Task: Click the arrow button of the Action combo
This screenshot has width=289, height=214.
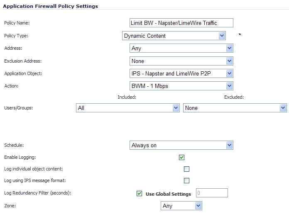Action: point(229,86)
